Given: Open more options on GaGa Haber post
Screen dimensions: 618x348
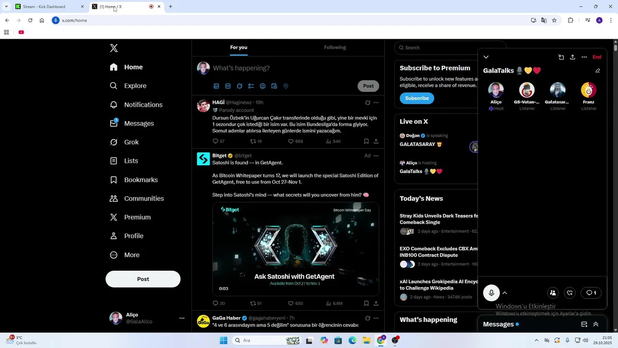Looking at the screenshot, I should pyautogui.click(x=376, y=318).
